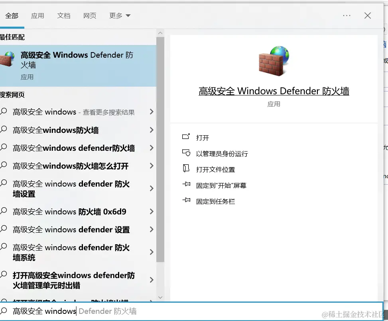
Task: Click 固定到任务栏
Action: coord(215,202)
